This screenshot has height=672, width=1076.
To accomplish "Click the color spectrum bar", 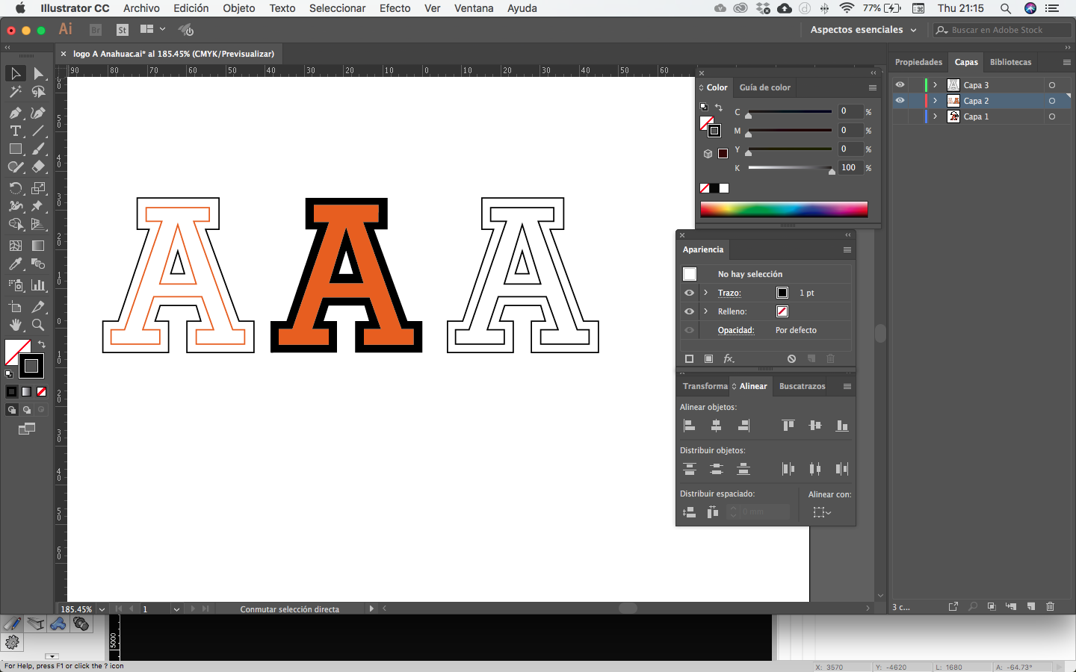I will pyautogui.click(x=784, y=209).
